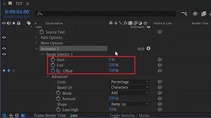Viewport: 211px width, 118px height.
Task: Click the Parent & Link column header
Action: (162, 23)
